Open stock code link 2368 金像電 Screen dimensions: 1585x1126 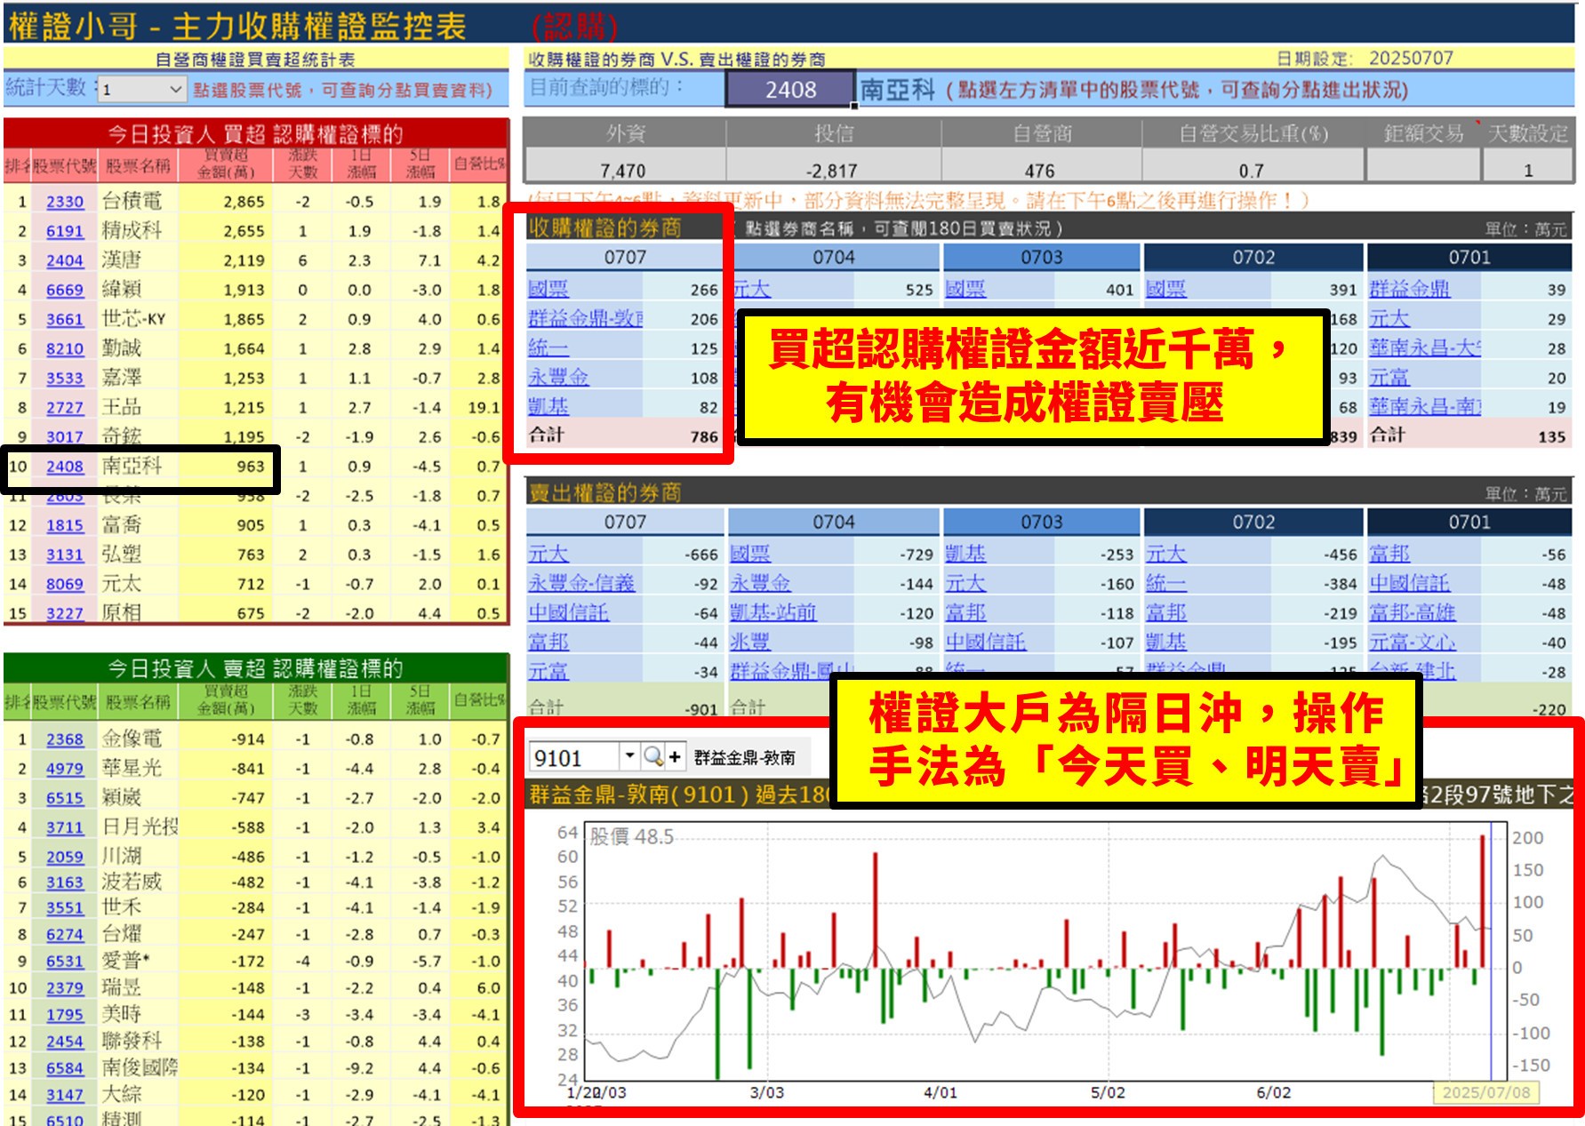tap(65, 739)
